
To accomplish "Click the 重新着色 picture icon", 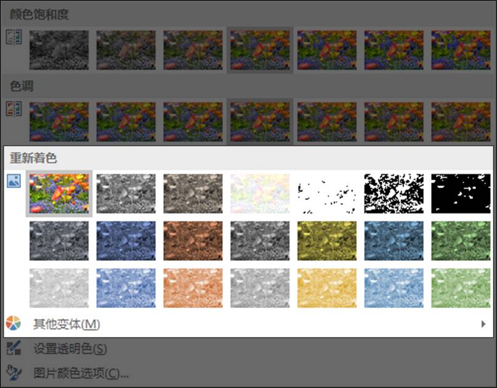I will point(14,181).
